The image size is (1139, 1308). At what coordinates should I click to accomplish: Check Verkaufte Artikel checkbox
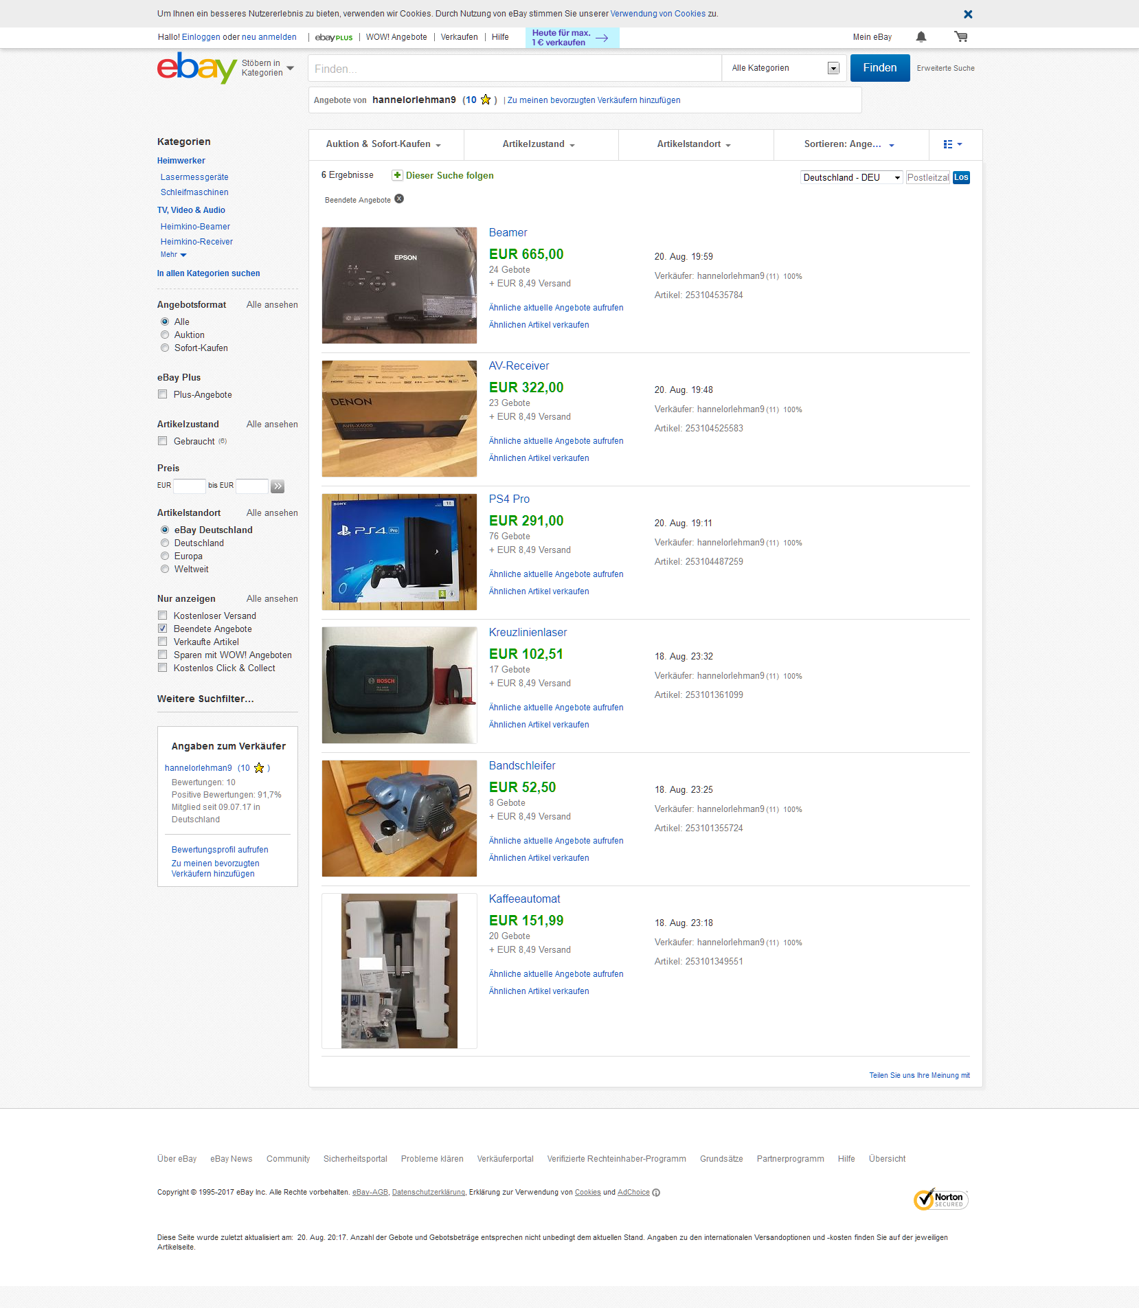[163, 642]
